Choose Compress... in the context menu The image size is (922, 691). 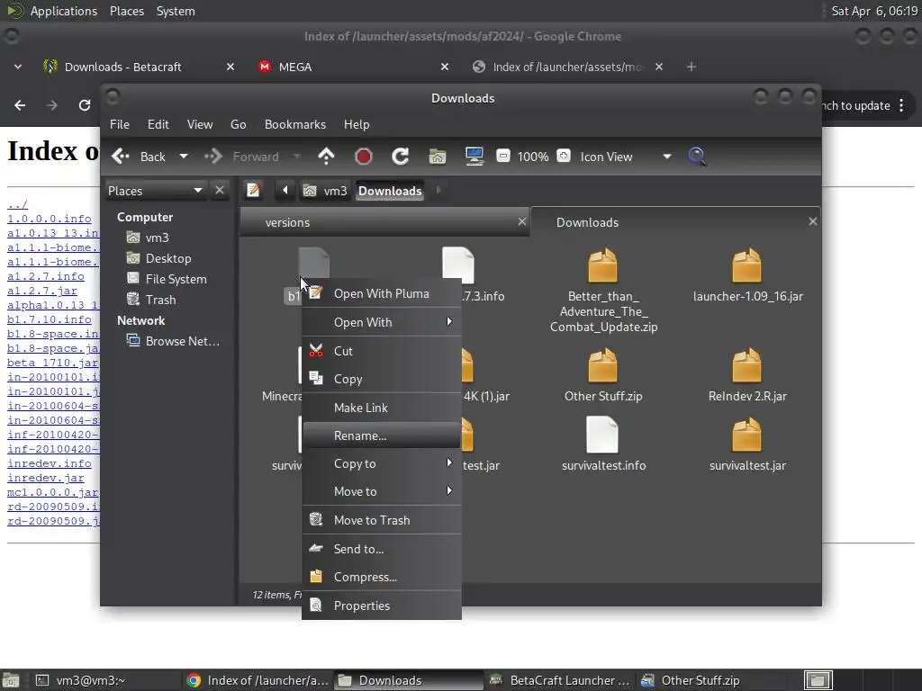(382, 577)
